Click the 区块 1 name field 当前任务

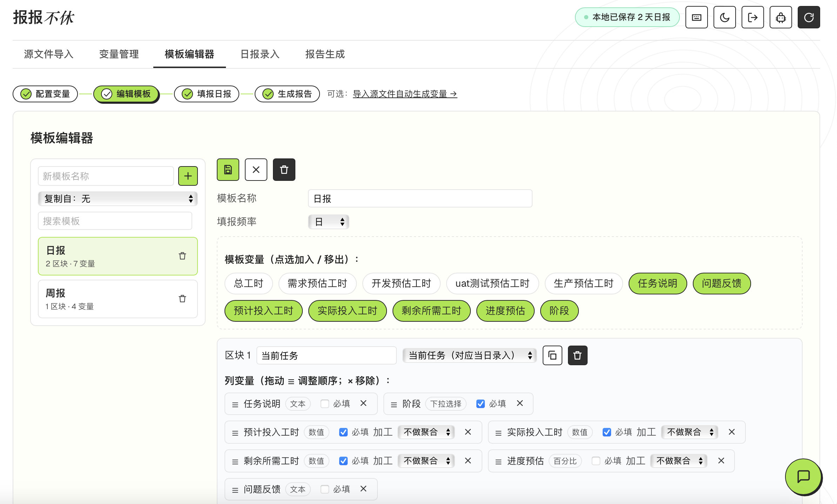327,355
